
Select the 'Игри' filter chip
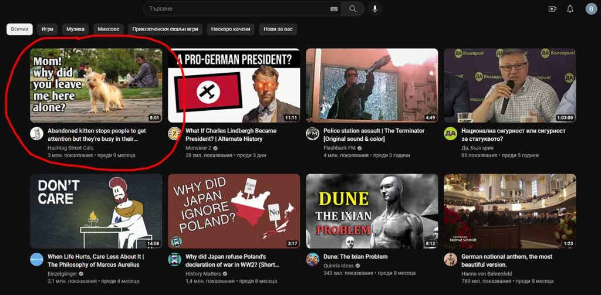(x=48, y=29)
